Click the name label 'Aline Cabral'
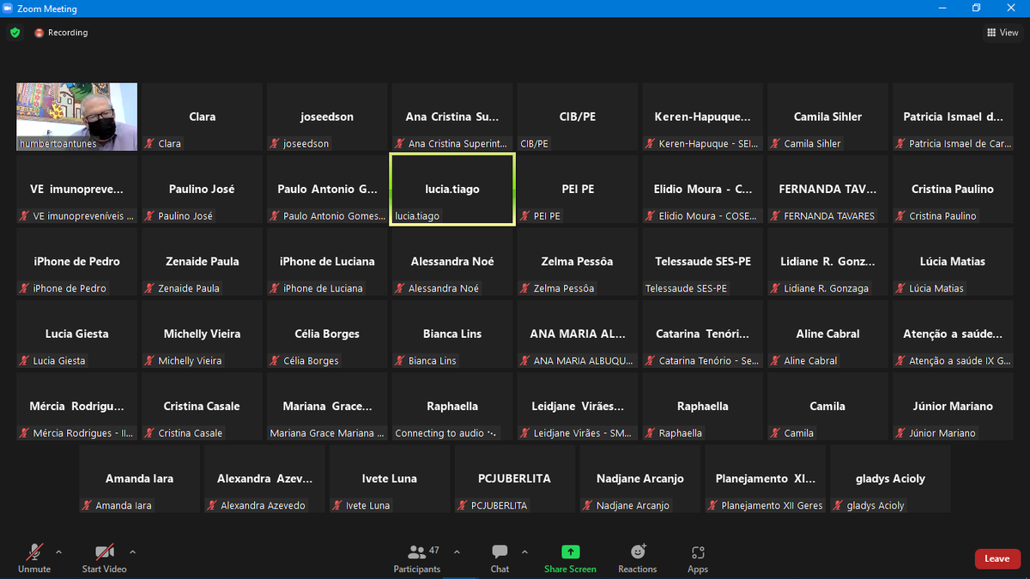 810,361
